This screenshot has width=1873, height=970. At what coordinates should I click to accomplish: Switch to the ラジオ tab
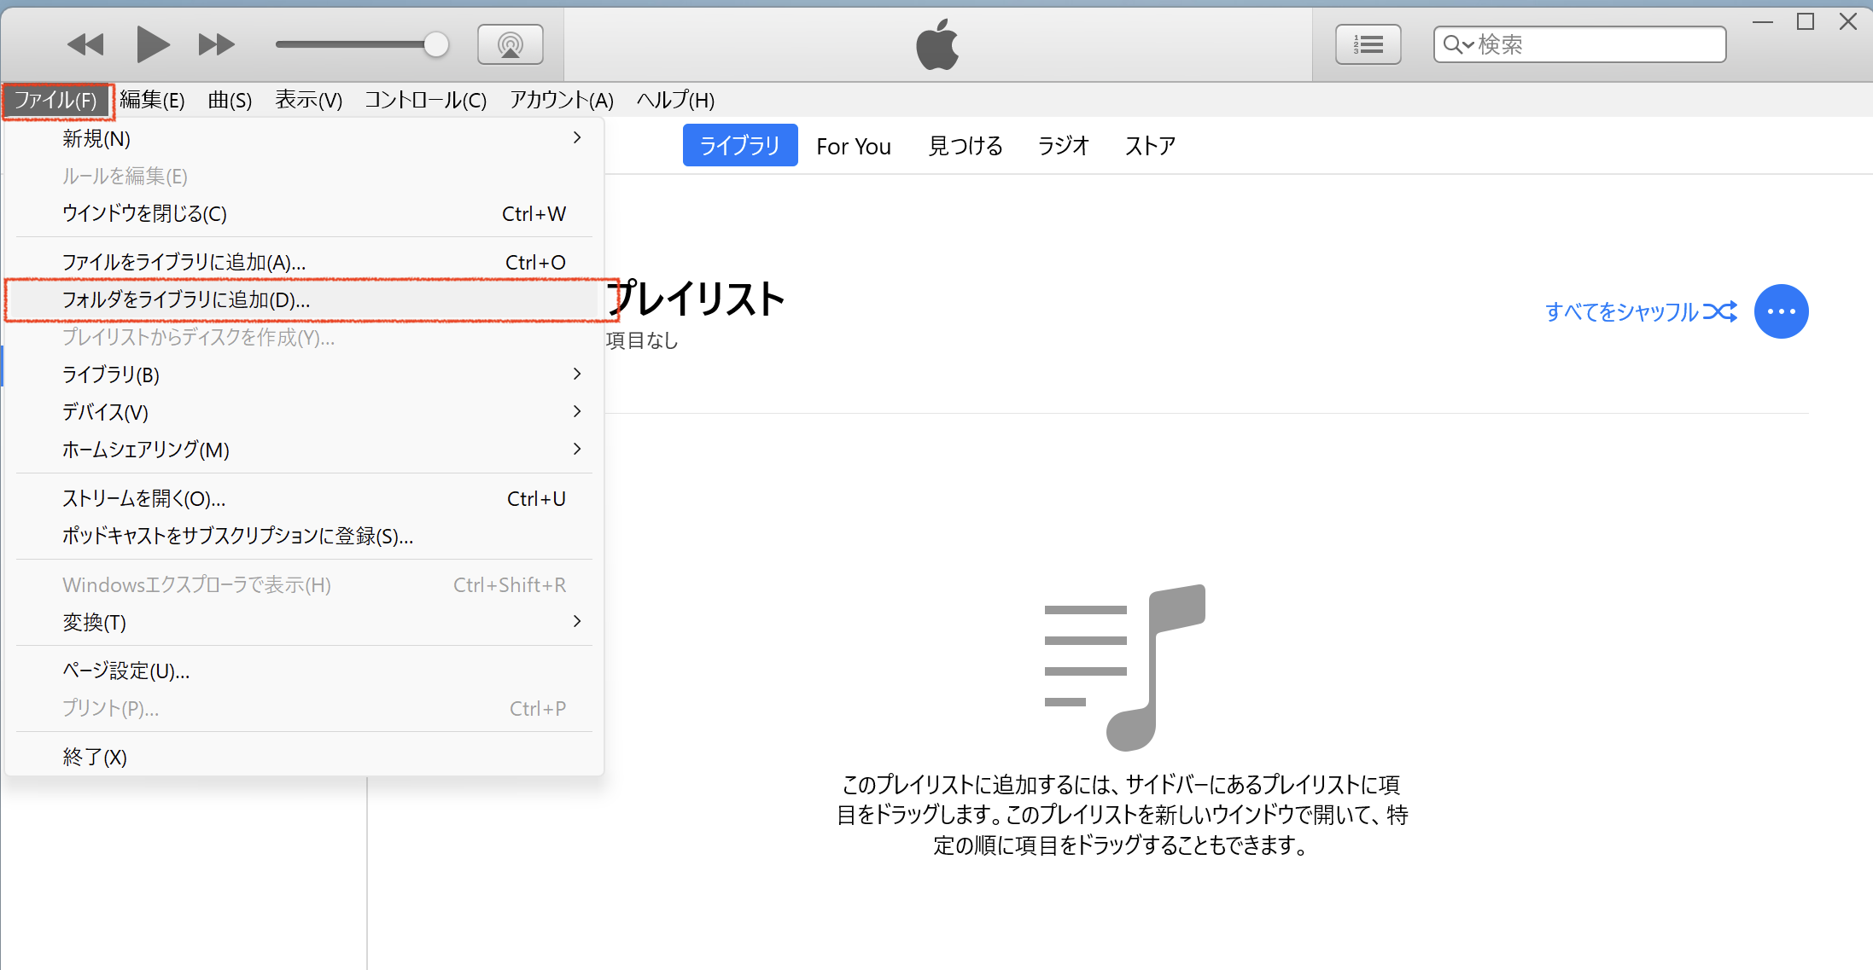pyautogui.click(x=1063, y=146)
